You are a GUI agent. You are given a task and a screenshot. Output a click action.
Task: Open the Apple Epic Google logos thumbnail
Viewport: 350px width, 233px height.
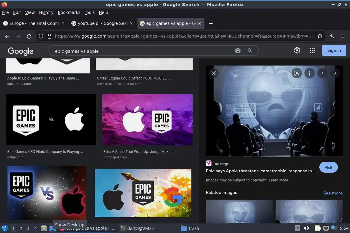143,193
